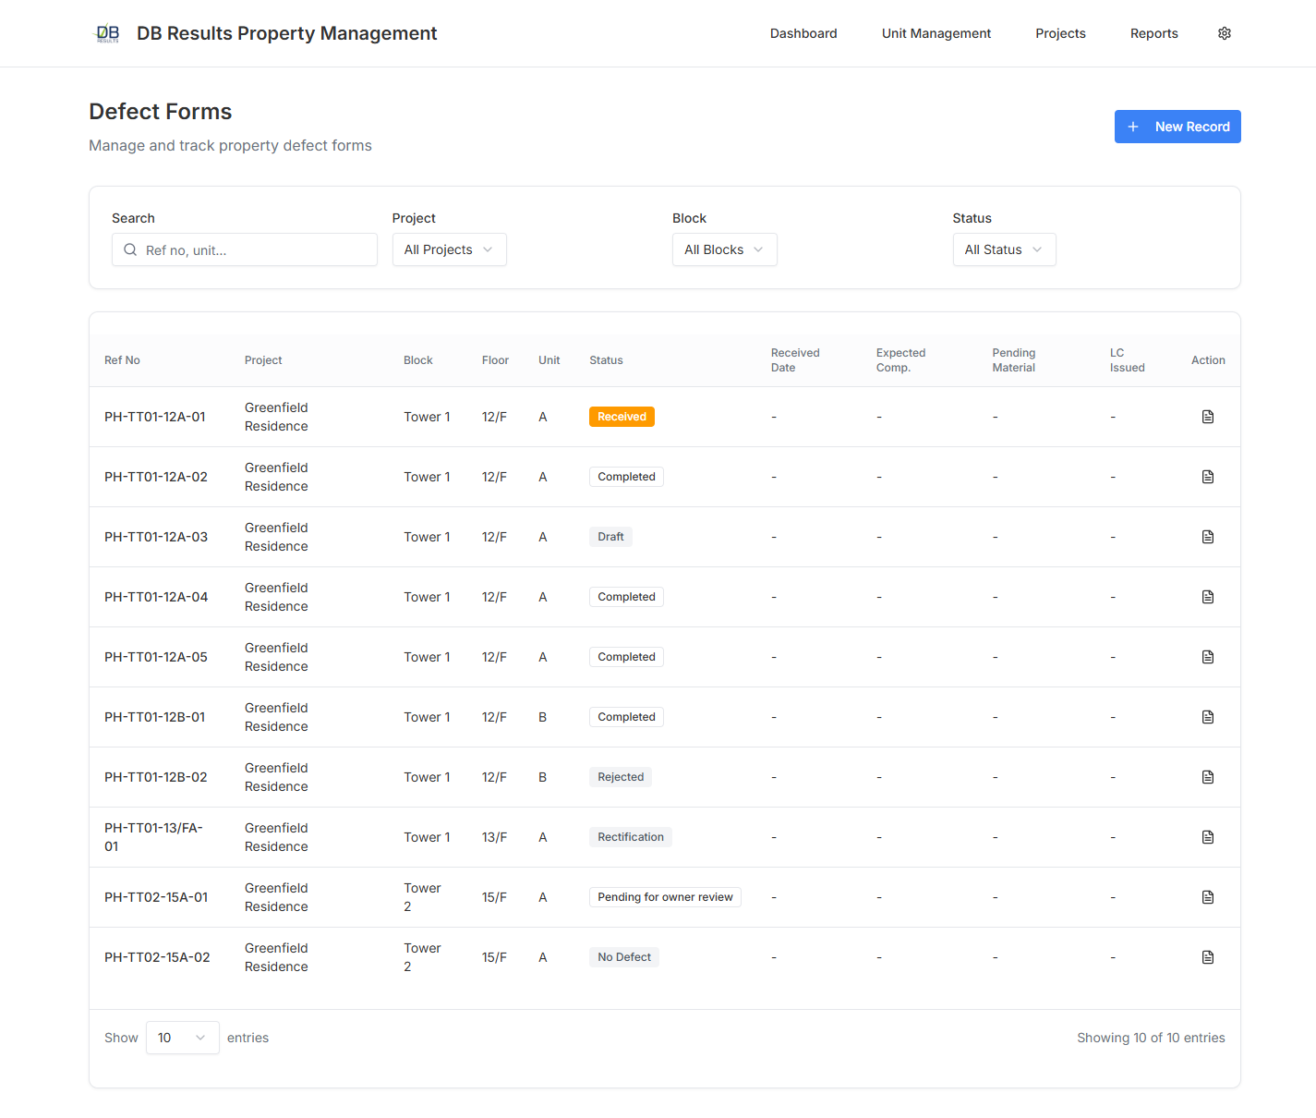
Task: Focus the Ref no, unit search field
Action: [245, 249]
